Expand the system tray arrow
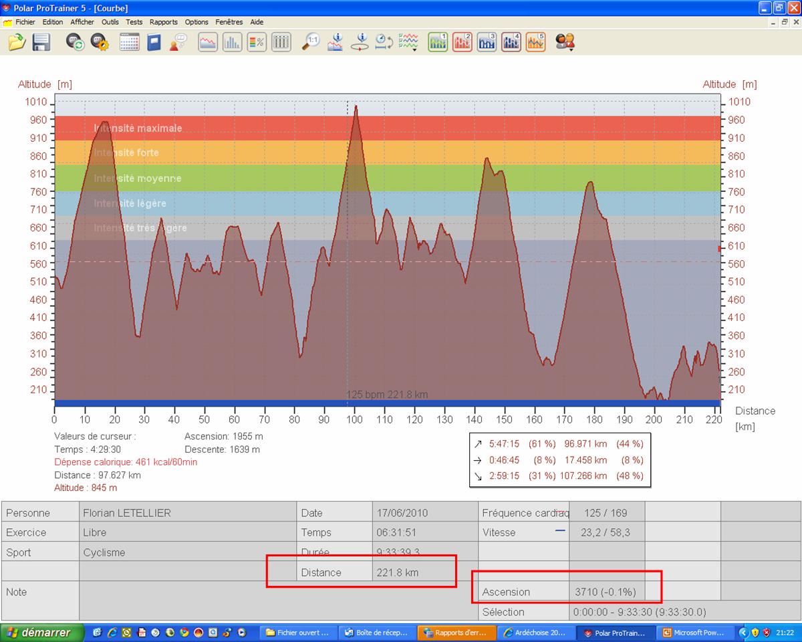The image size is (802, 642). coord(743,632)
